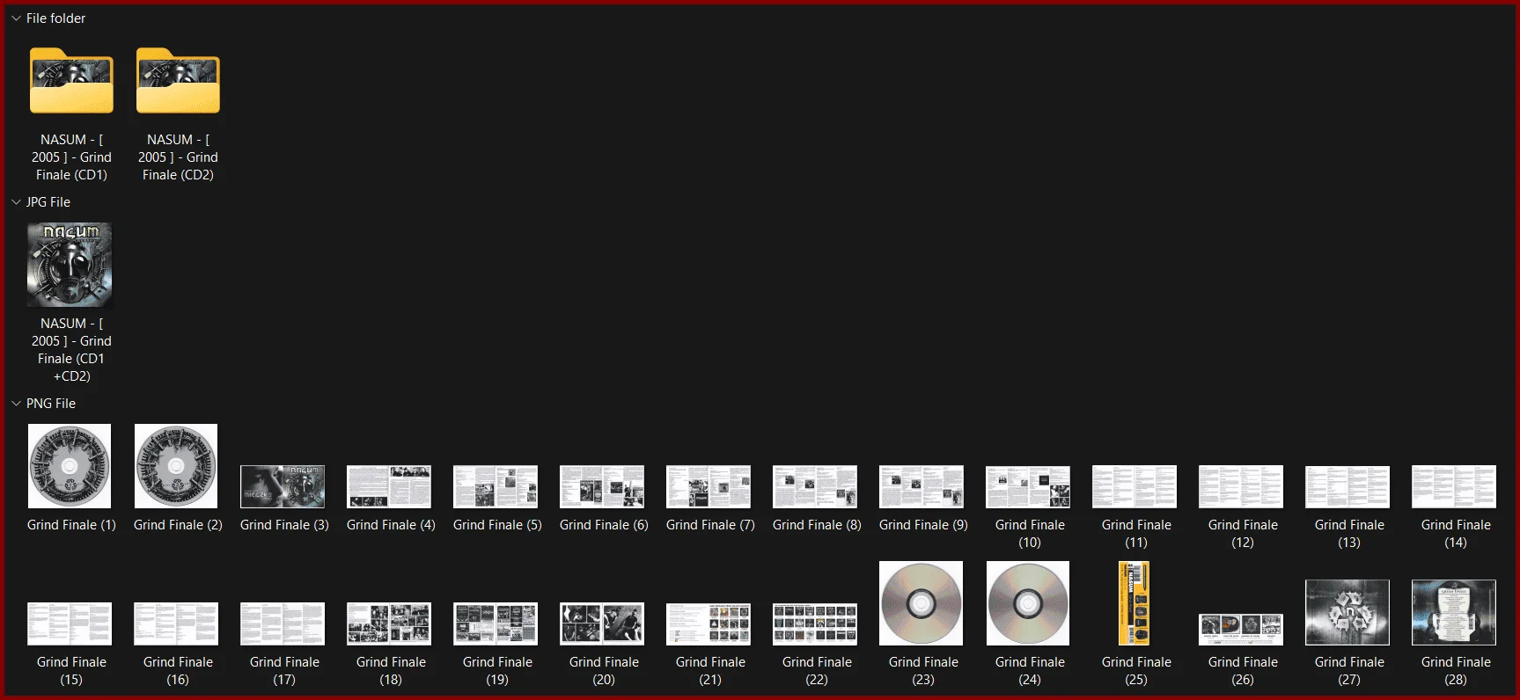Image resolution: width=1520 pixels, height=700 pixels.
Task: Select Grind Finale (7) thumbnail
Action: click(709, 486)
